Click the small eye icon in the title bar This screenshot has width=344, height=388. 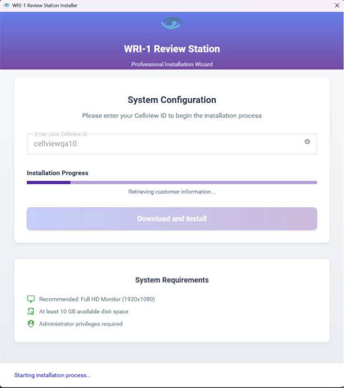[x=7, y=6]
